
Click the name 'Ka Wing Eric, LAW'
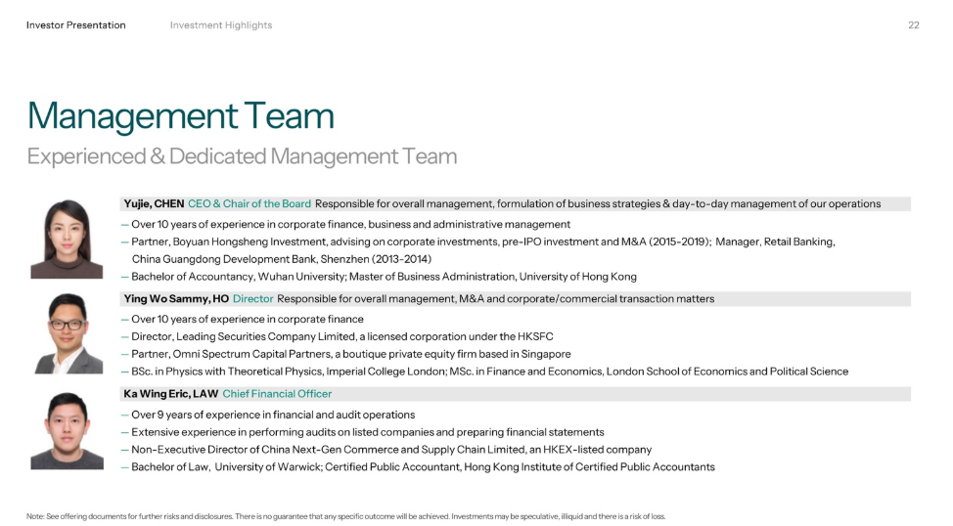tap(170, 394)
